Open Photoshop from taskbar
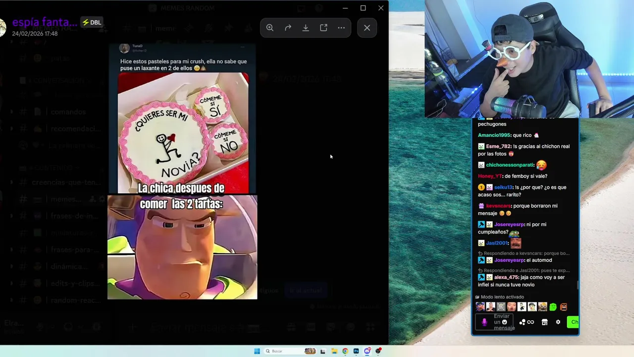This screenshot has width=634, height=357. click(x=356, y=351)
